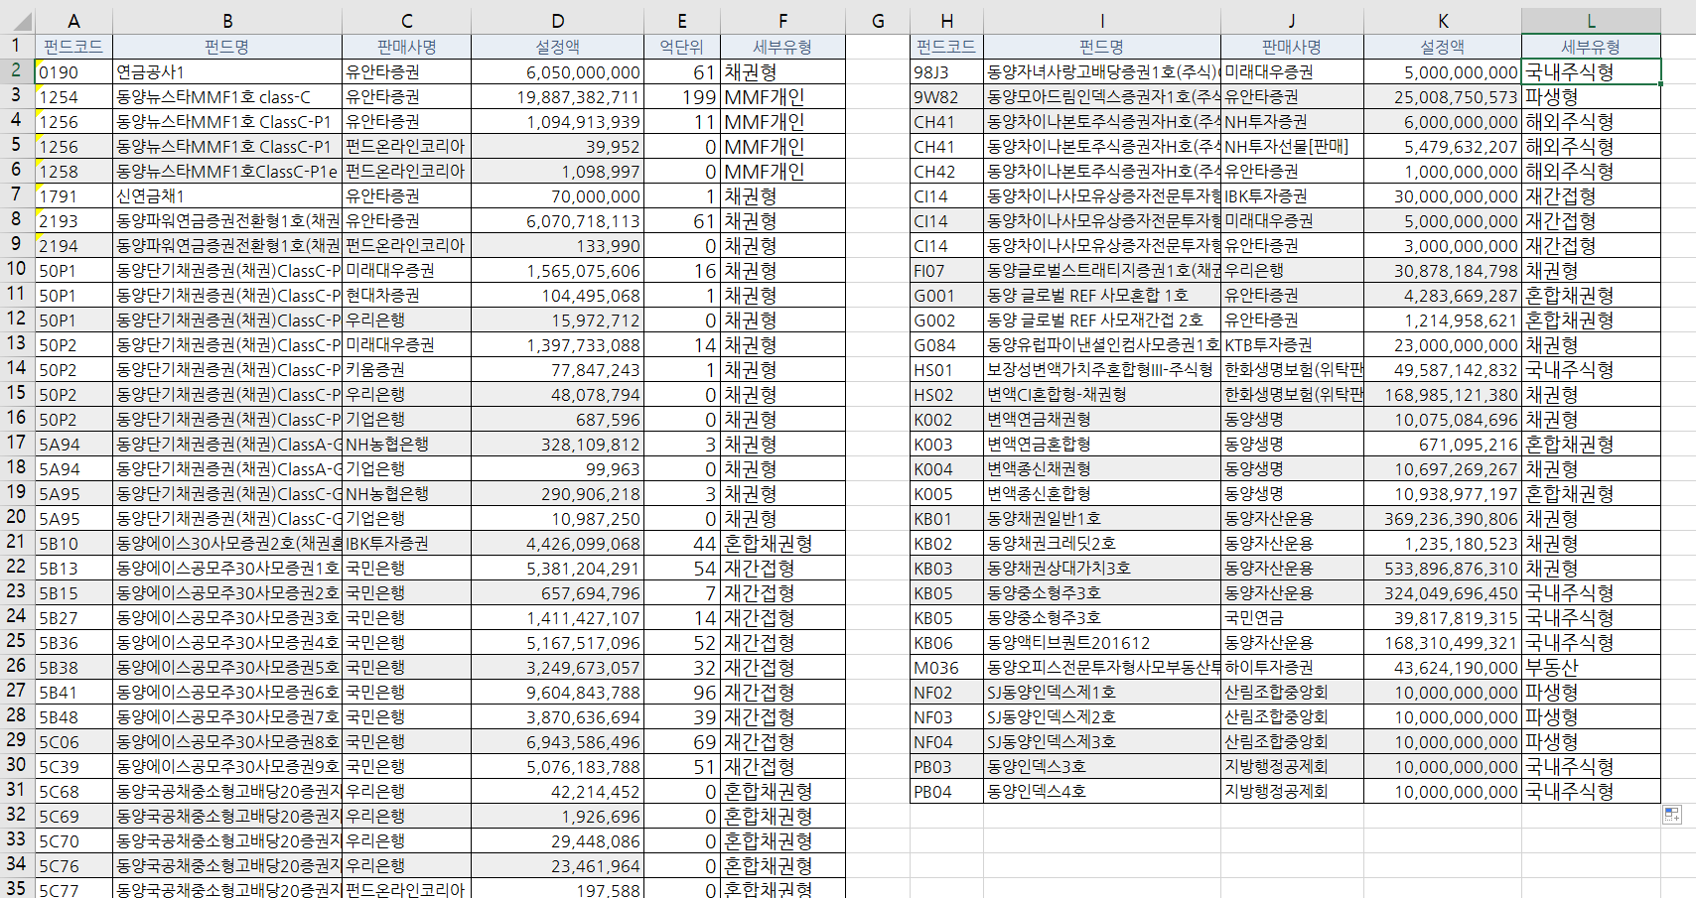Click fund name cell 동양채권상대가치3호
The height and width of the screenshot is (898, 1696).
pos(1102,568)
